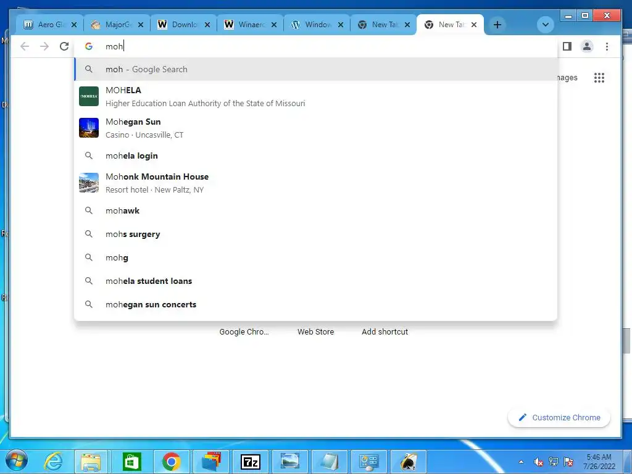Close the MajorGeeks tab
This screenshot has width=632, height=474.
tap(140, 25)
